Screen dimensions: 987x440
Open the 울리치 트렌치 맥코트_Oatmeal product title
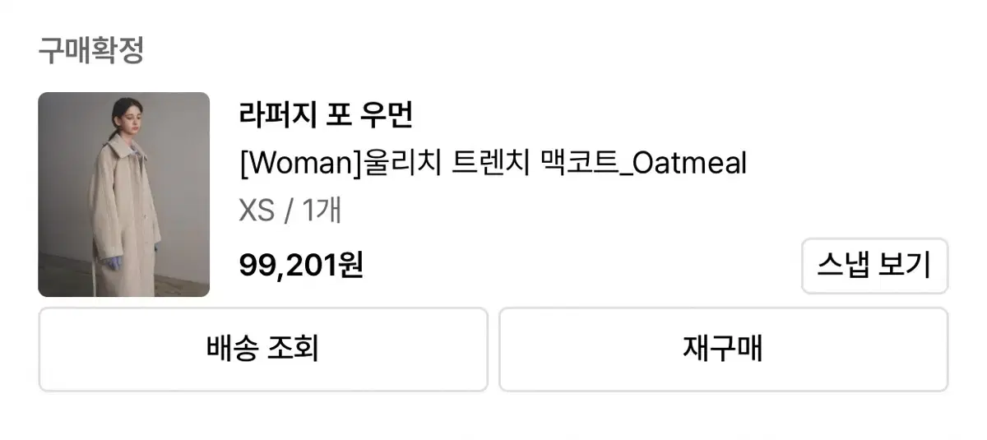[493, 163]
